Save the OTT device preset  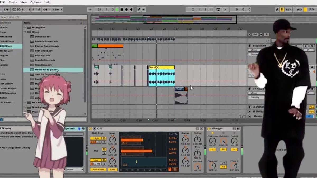pos(201,129)
